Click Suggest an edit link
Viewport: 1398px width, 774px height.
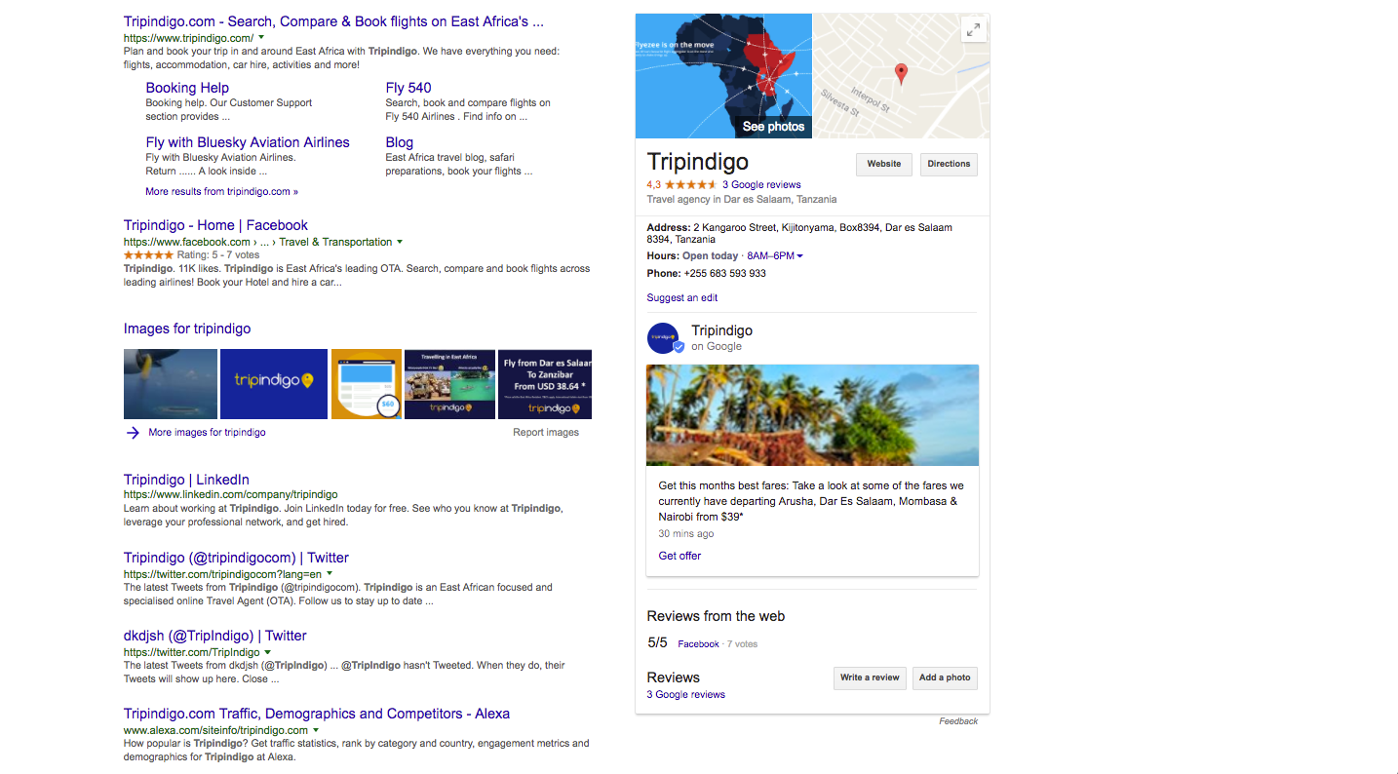[682, 298]
